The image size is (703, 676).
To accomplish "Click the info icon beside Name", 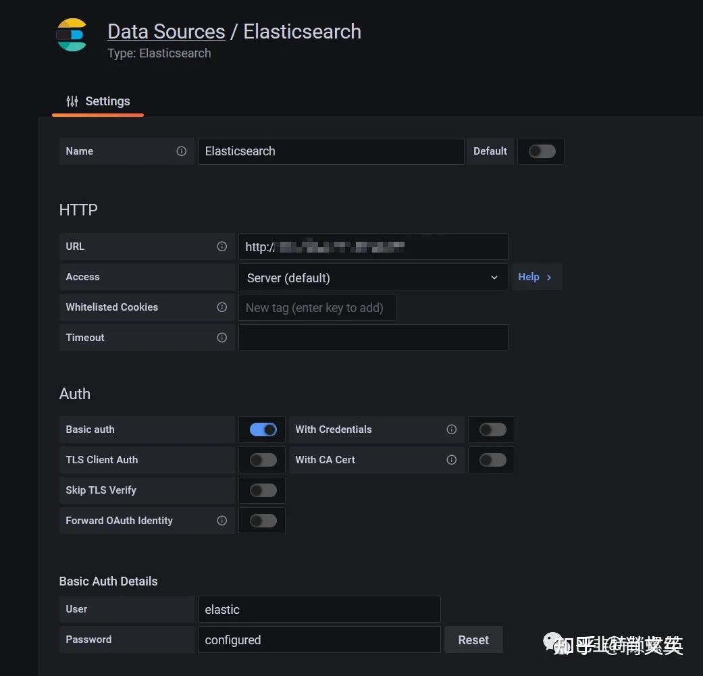I will point(181,151).
